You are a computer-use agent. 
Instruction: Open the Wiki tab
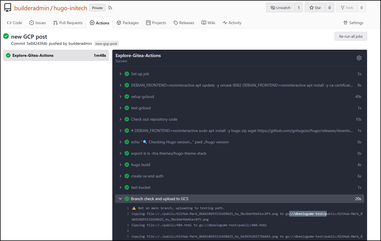click(208, 23)
